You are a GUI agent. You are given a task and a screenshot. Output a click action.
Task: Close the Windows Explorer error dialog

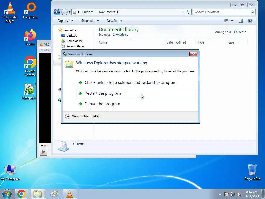193,54
